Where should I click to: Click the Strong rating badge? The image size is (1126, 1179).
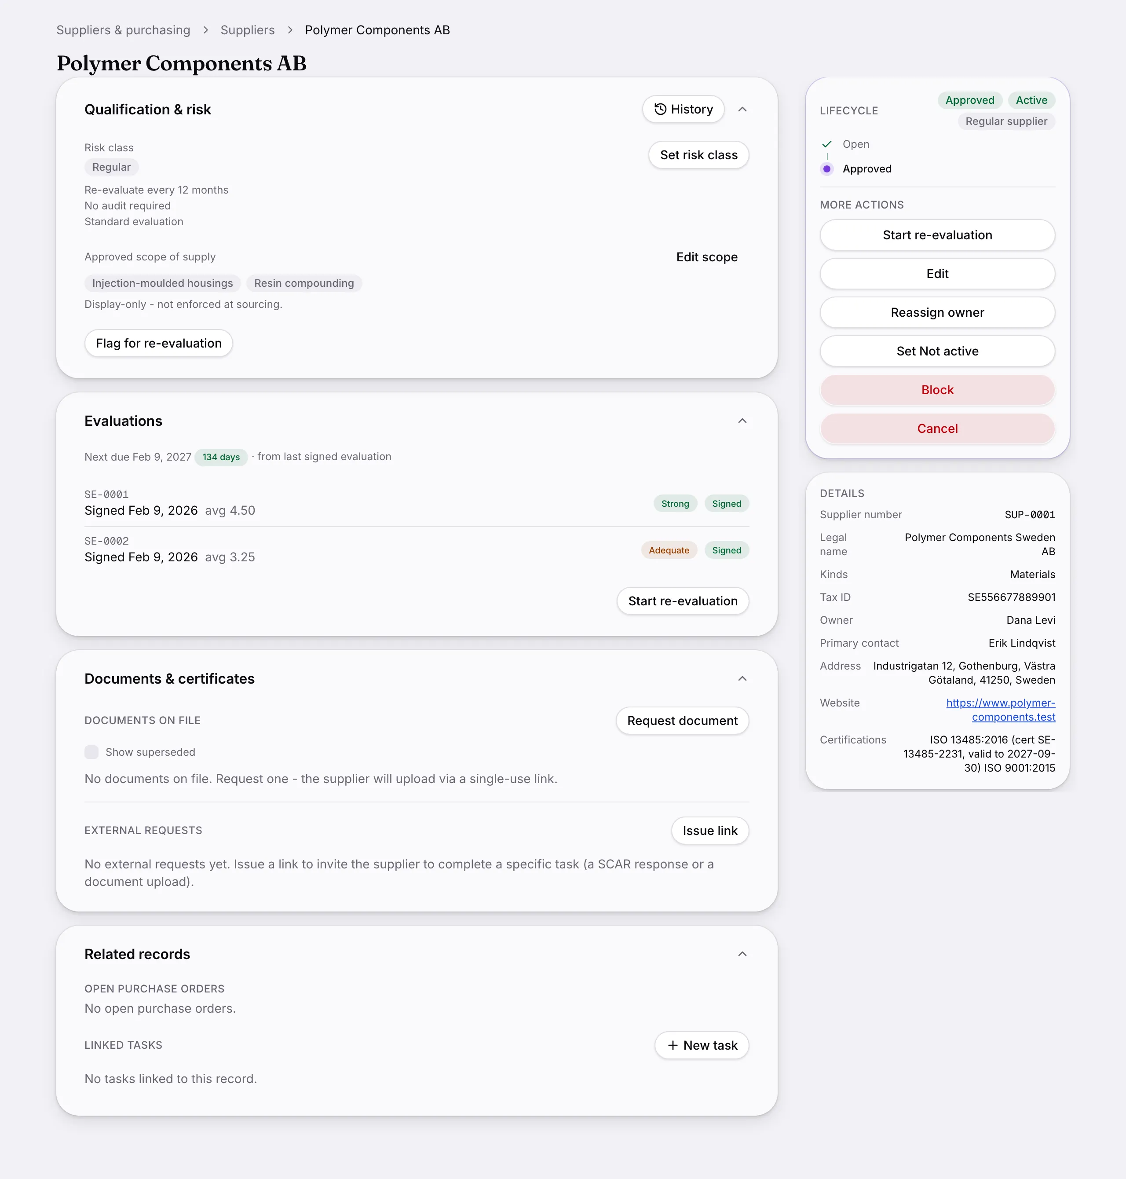675,504
